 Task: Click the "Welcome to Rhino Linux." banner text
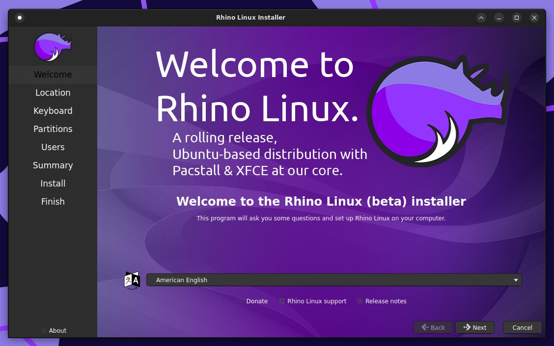coord(257,86)
